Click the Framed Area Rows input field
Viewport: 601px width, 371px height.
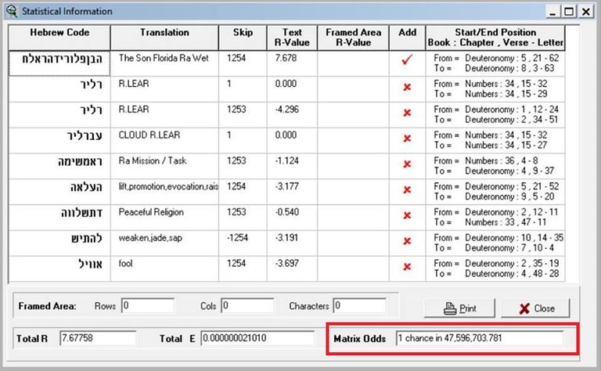pyautogui.click(x=148, y=306)
